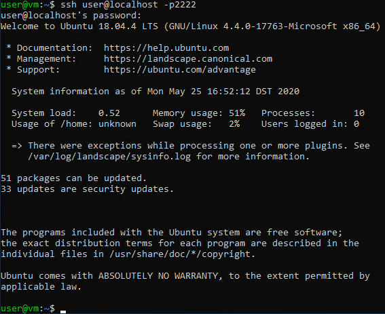Click the -p2222 port argument

180,5
